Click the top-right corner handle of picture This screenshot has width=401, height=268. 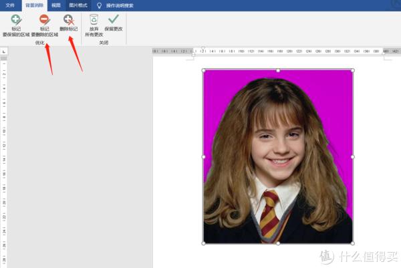tap(353, 70)
